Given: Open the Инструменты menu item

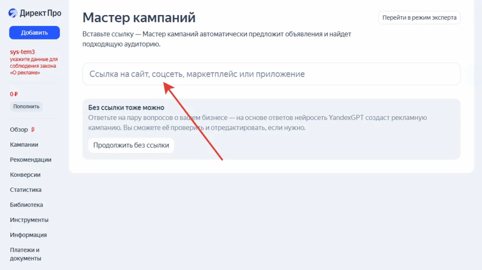Looking at the screenshot, I should click(29, 220).
